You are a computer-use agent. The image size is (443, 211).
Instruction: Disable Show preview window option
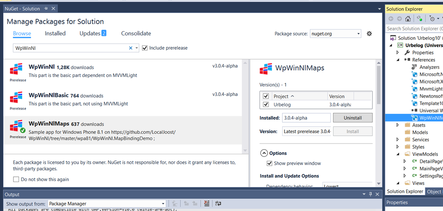click(270, 163)
